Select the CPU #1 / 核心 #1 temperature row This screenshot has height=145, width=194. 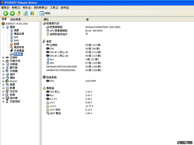point(74,52)
